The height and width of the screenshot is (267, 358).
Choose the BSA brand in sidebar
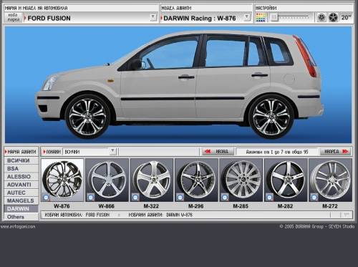pos(21,168)
